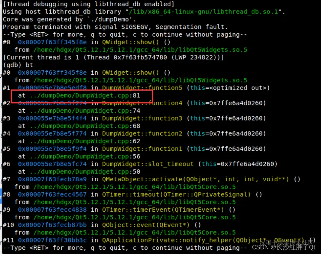Click frame #11 address "0x00007f63ff30bb3c"

coord(52,240)
